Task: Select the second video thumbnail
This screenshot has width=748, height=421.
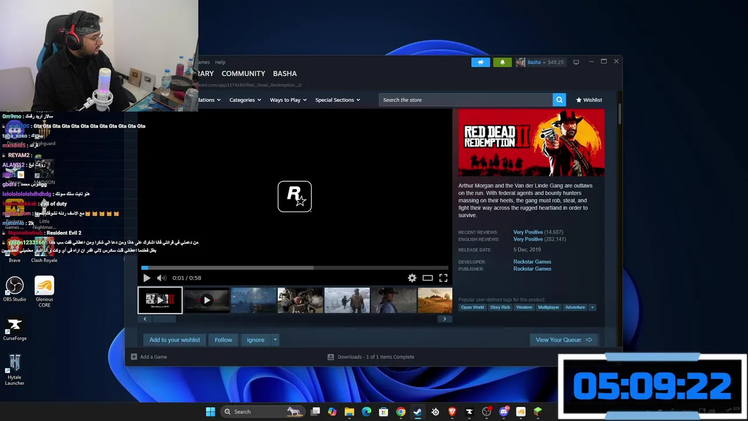Action: tap(207, 301)
